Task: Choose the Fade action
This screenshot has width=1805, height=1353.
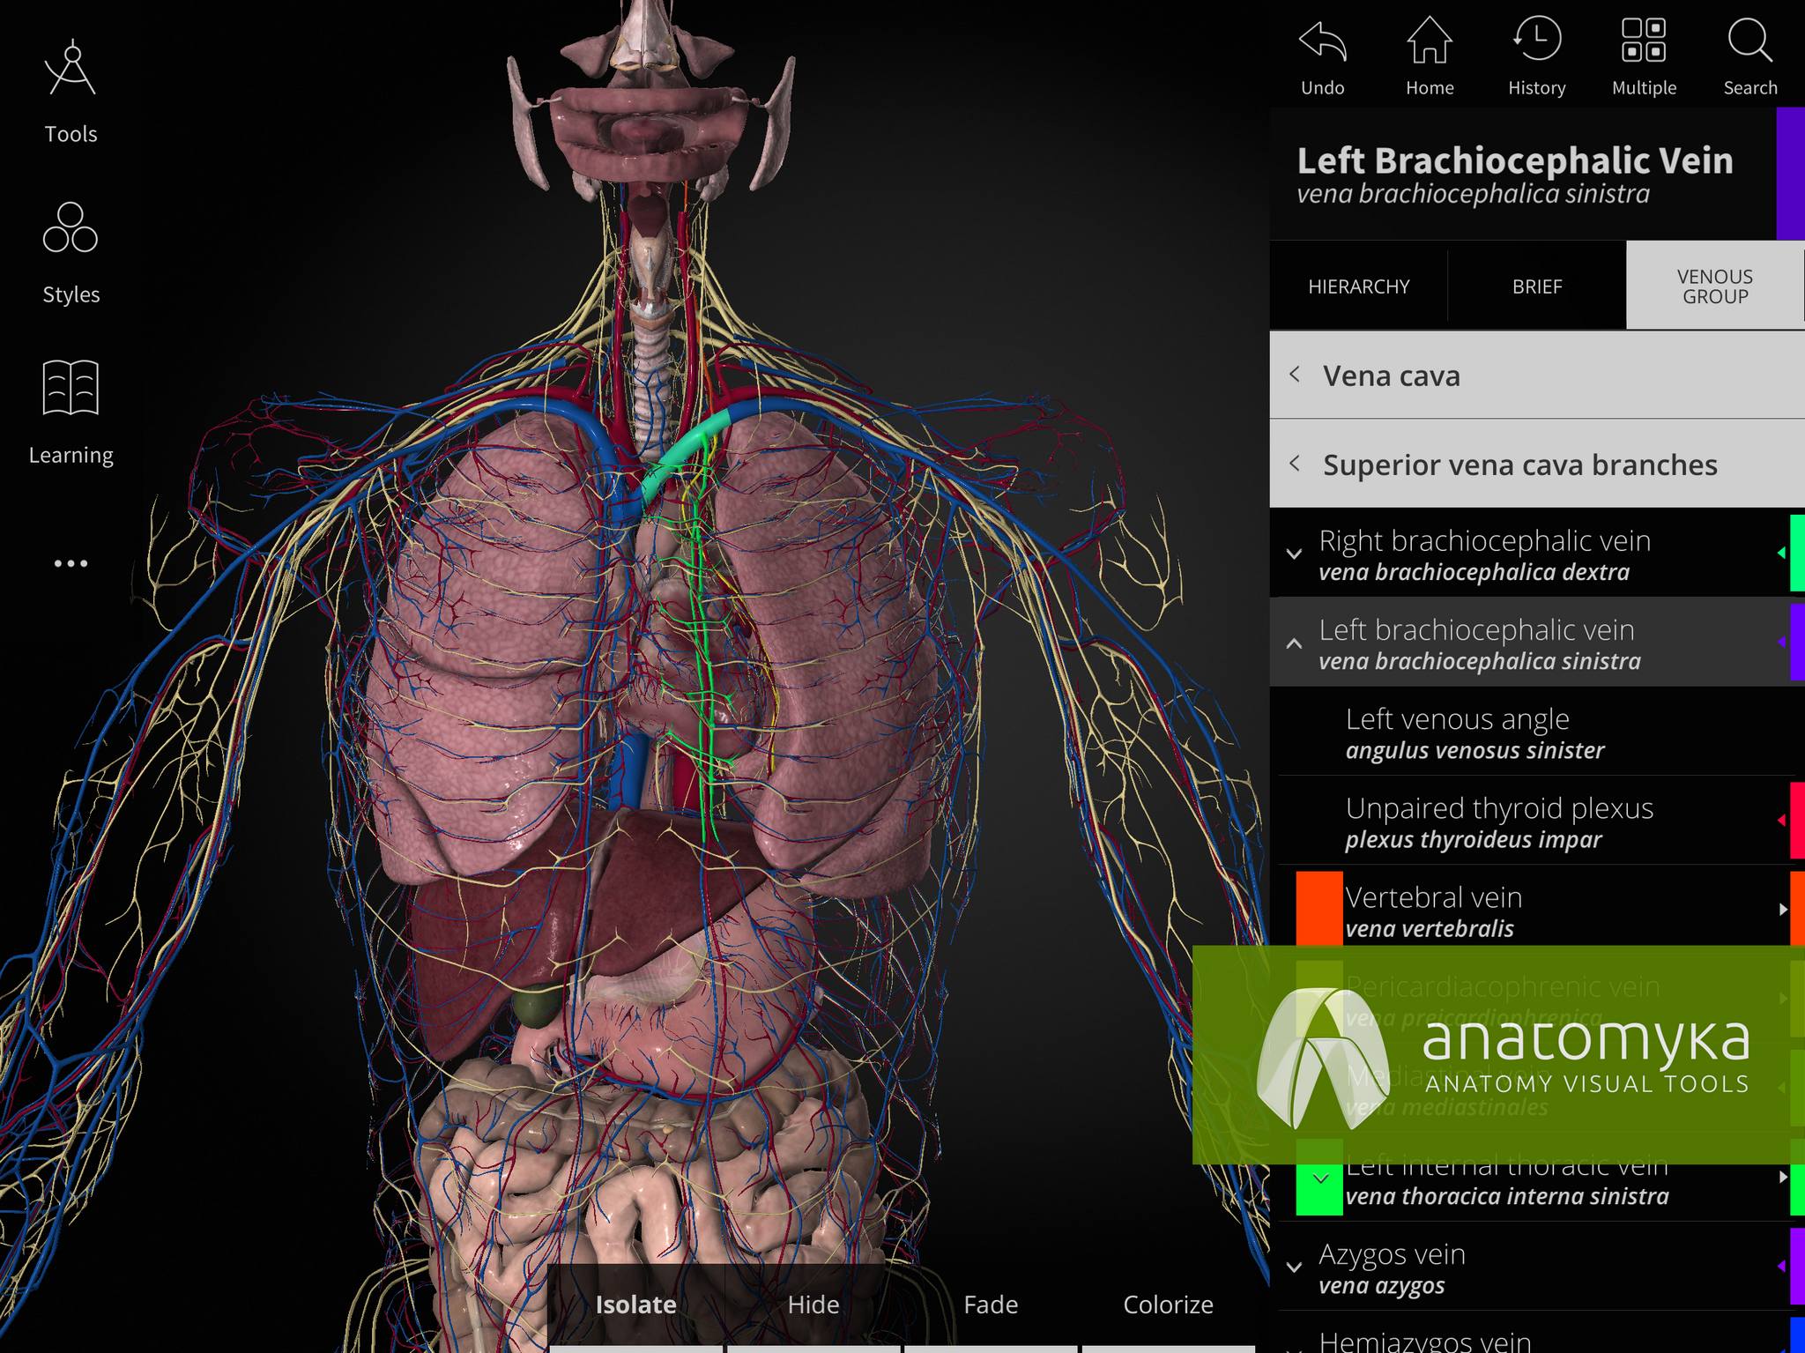Action: point(991,1305)
